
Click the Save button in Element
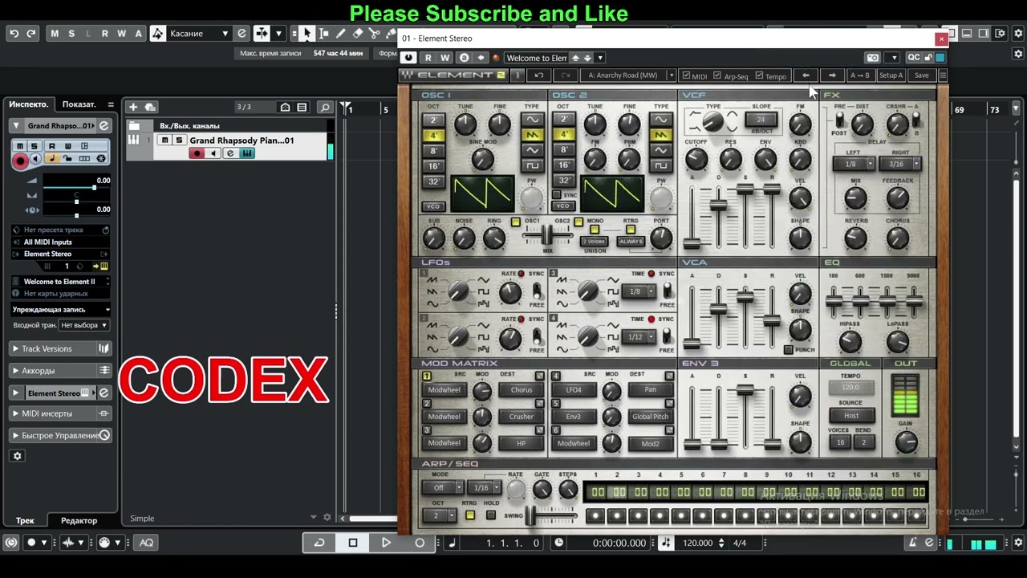click(922, 75)
